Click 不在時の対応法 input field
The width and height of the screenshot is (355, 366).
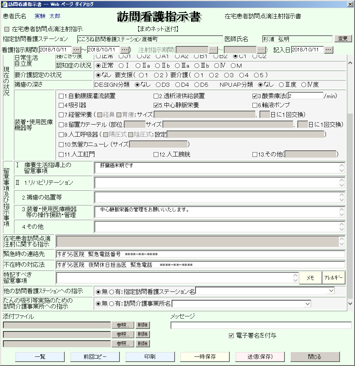coord(201,265)
